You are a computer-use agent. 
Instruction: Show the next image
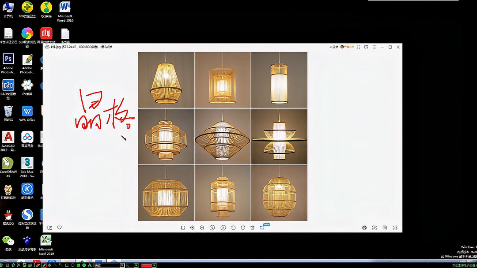[223, 227]
